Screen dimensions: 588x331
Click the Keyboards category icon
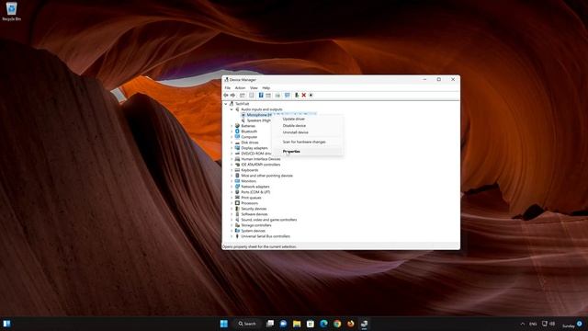click(x=237, y=170)
